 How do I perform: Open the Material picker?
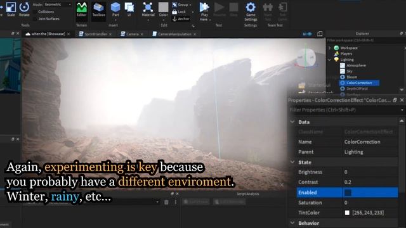(x=148, y=10)
